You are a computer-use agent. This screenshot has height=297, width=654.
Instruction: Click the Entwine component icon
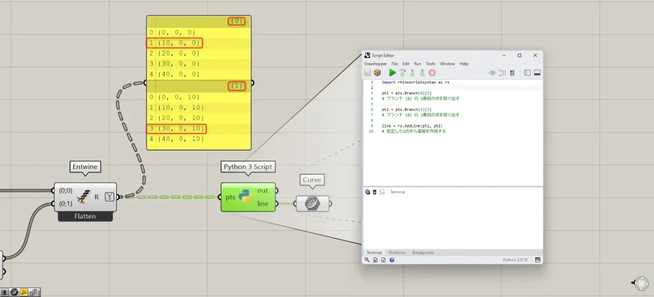click(82, 197)
